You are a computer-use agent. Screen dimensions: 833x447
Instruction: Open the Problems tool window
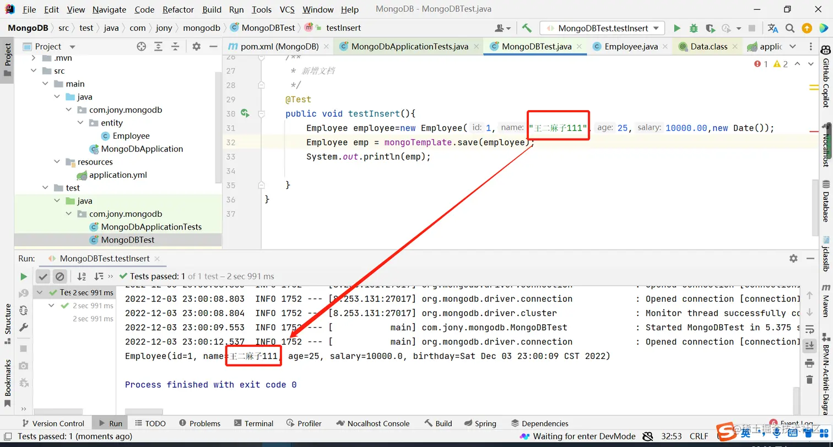[199, 423]
